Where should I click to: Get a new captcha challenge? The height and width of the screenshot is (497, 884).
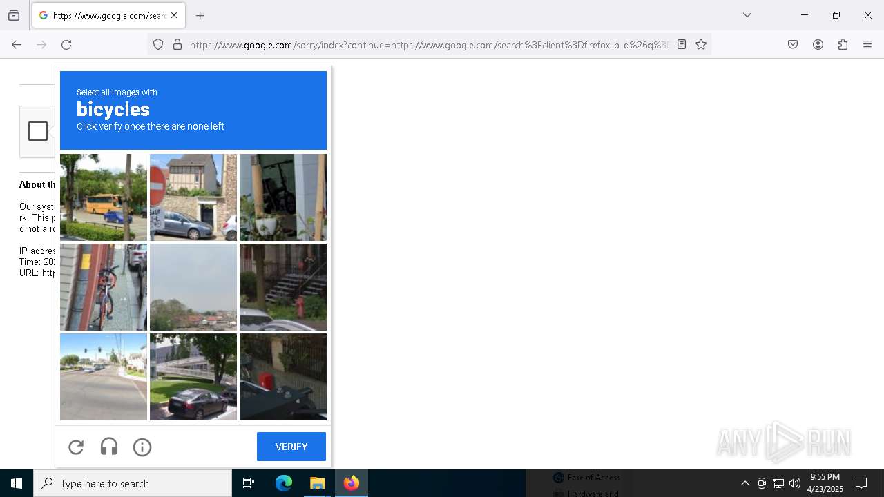[76, 447]
